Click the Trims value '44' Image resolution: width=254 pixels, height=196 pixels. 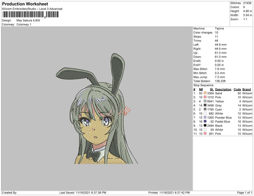217,41
